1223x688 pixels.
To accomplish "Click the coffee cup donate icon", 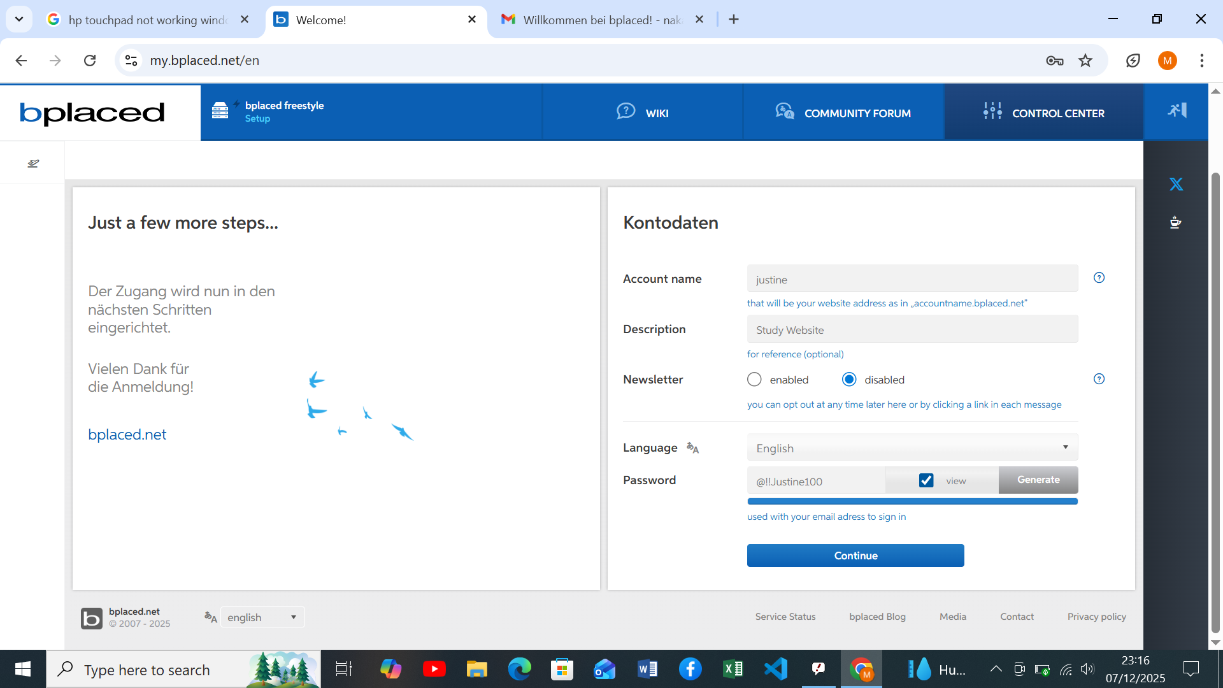I will tap(1175, 222).
